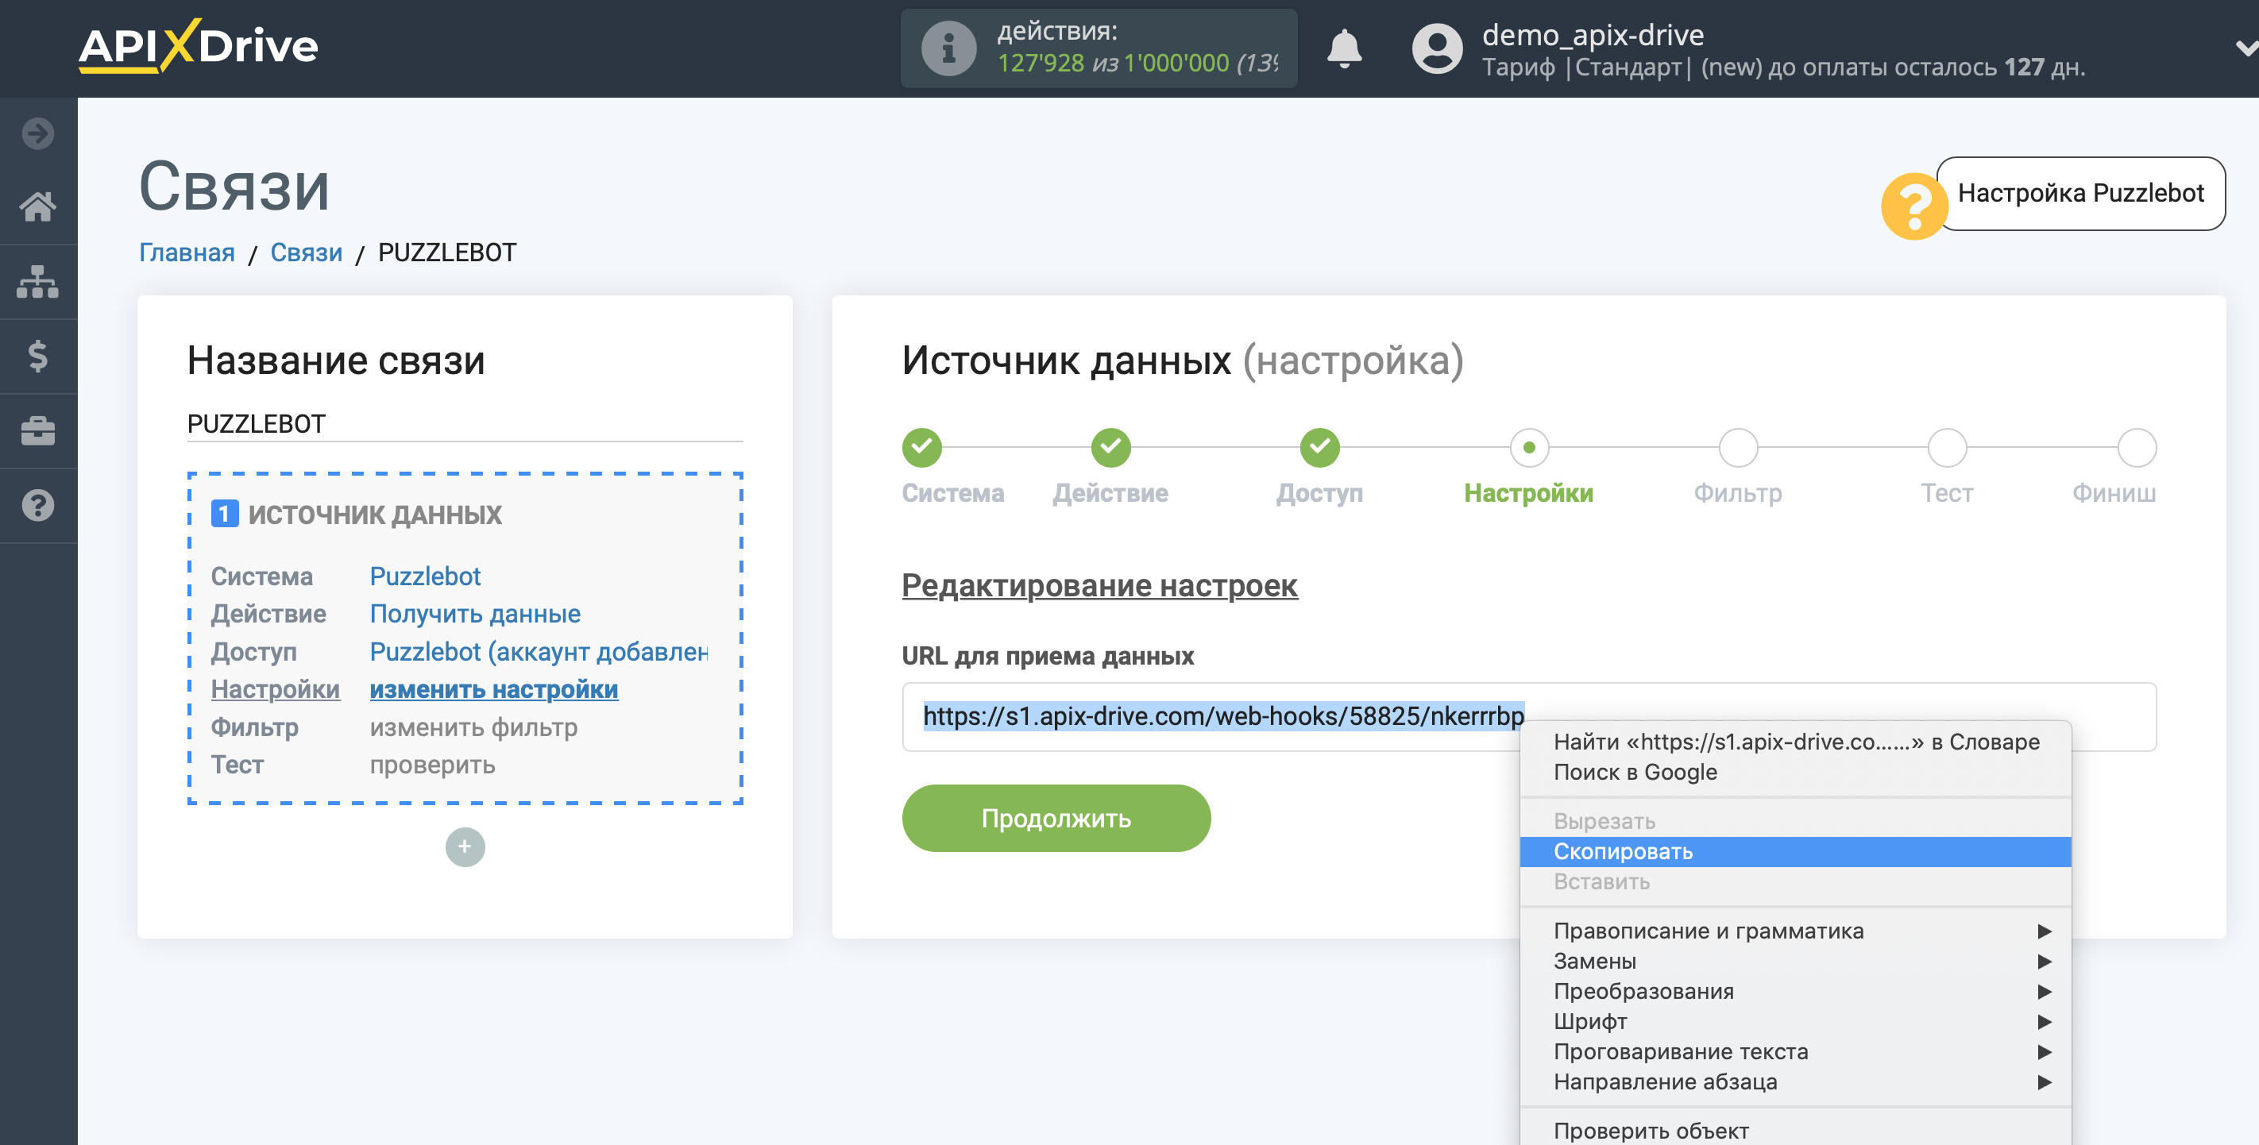Expand Правописание и грамматика submenu
The height and width of the screenshot is (1145, 2259).
point(1796,931)
